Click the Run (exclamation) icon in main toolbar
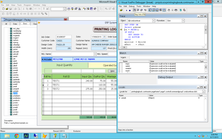The width and height of the screenshot is (222, 139). coord(44,9)
